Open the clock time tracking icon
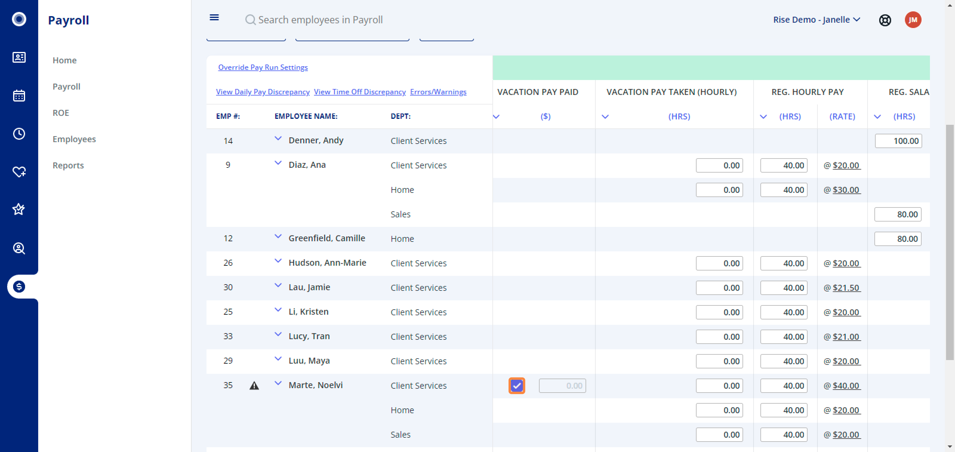Image resolution: width=955 pixels, height=452 pixels. (19, 134)
